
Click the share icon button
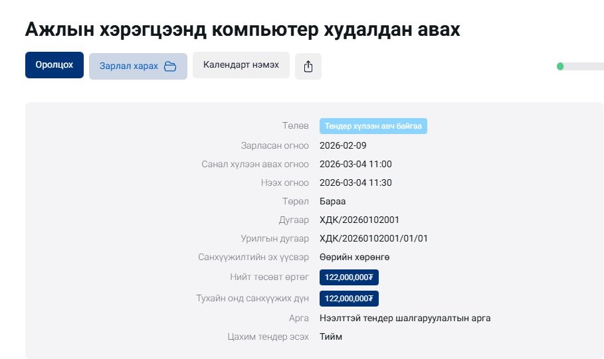308,66
